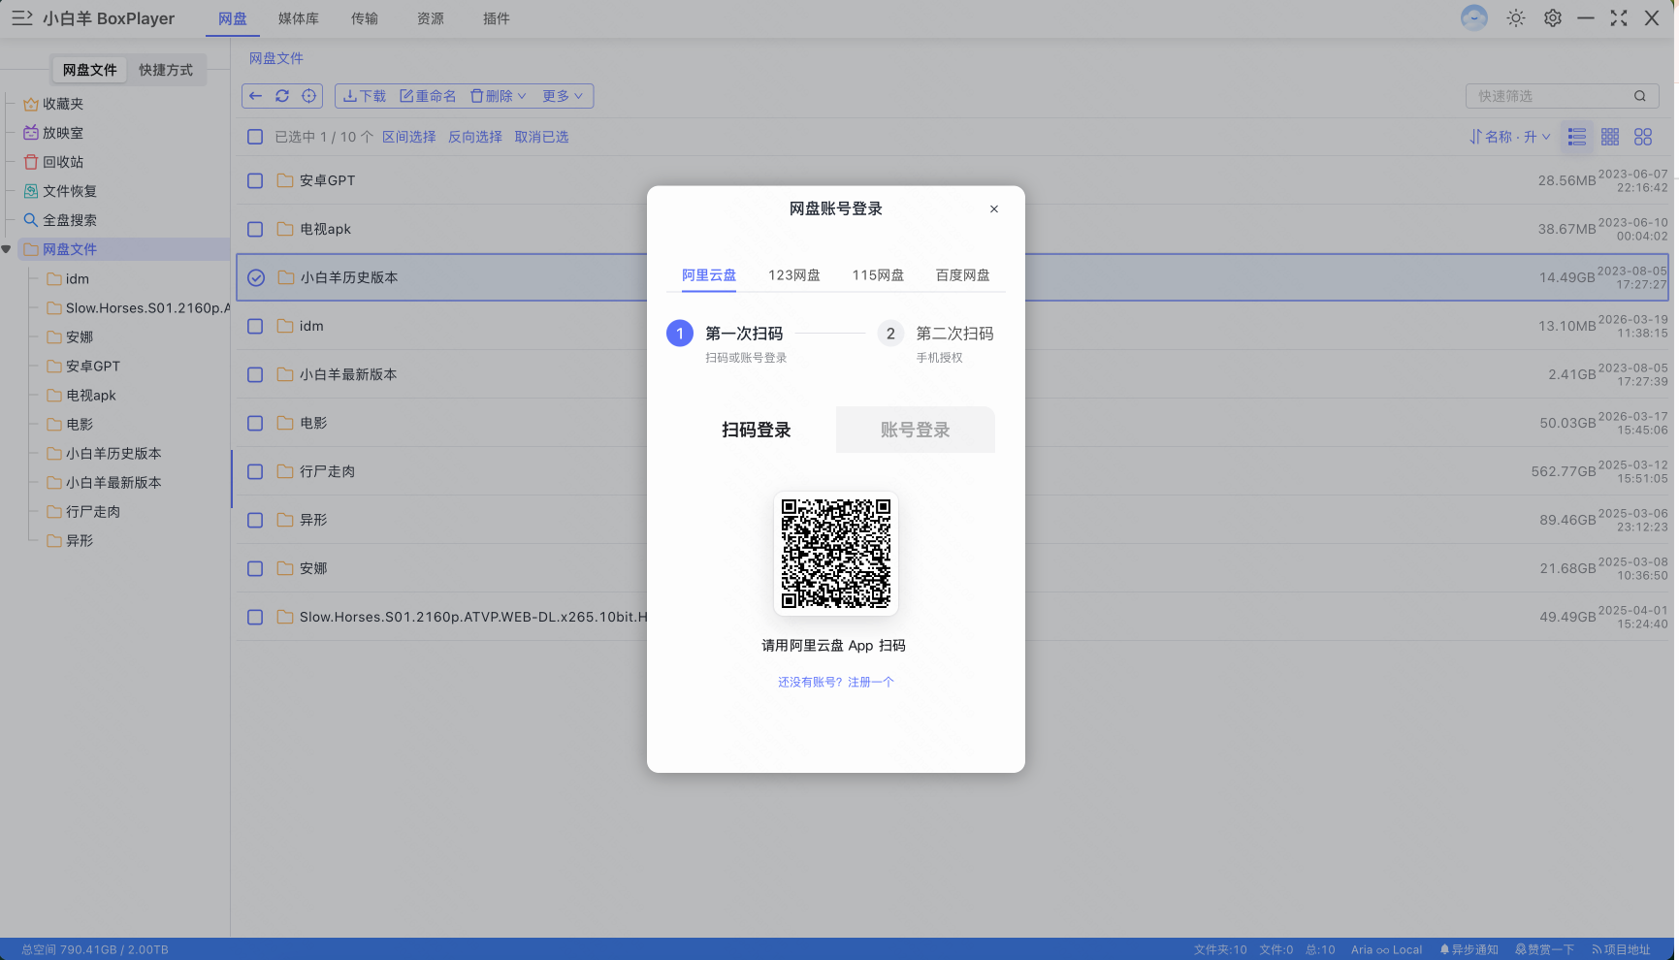Click the 还没有账号？注册一个 link
Viewport: 1679px width, 960px height.
coord(835,682)
